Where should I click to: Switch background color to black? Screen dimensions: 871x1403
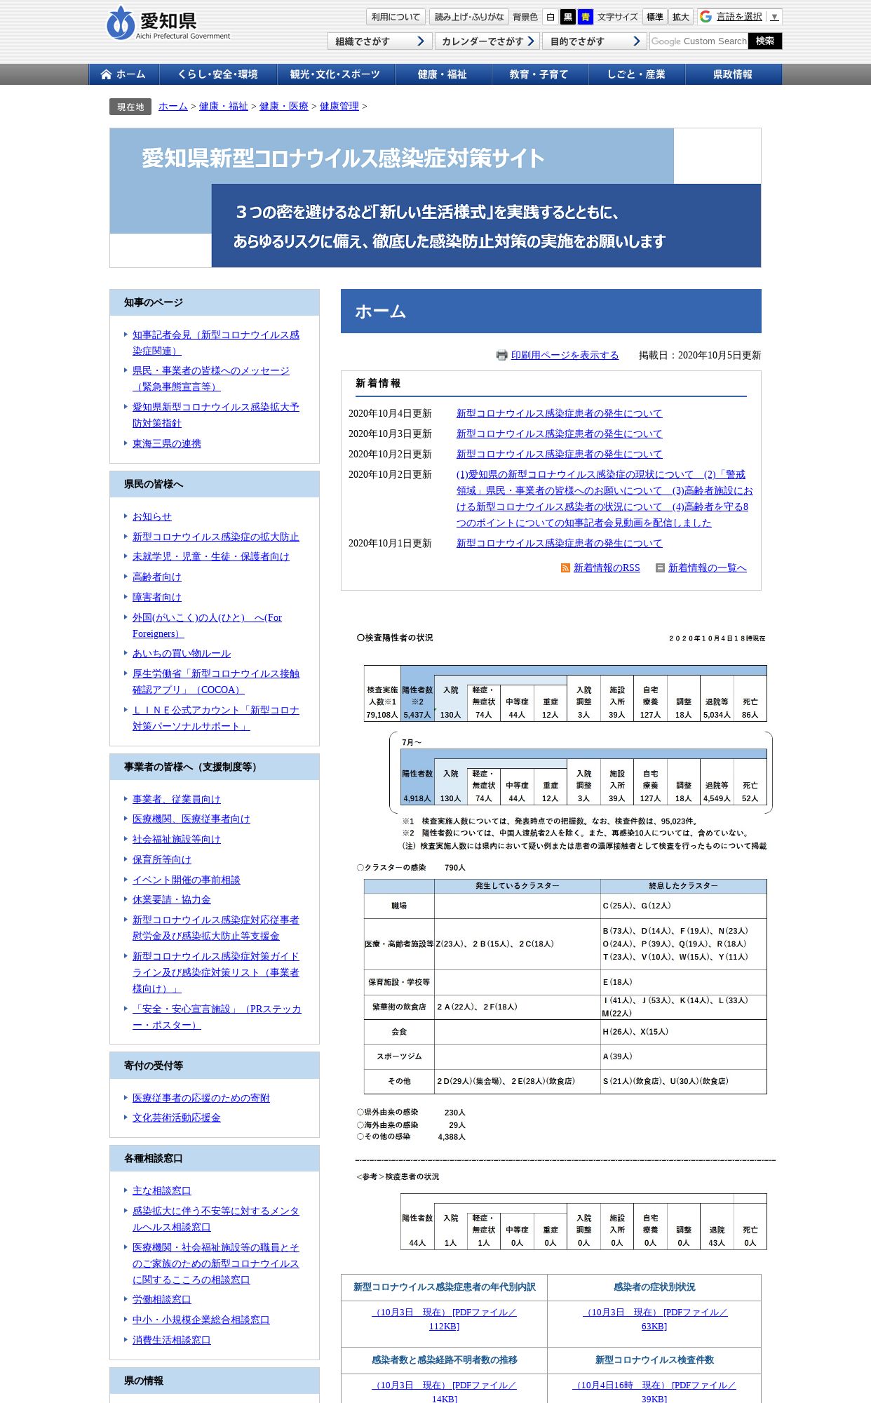click(x=568, y=17)
